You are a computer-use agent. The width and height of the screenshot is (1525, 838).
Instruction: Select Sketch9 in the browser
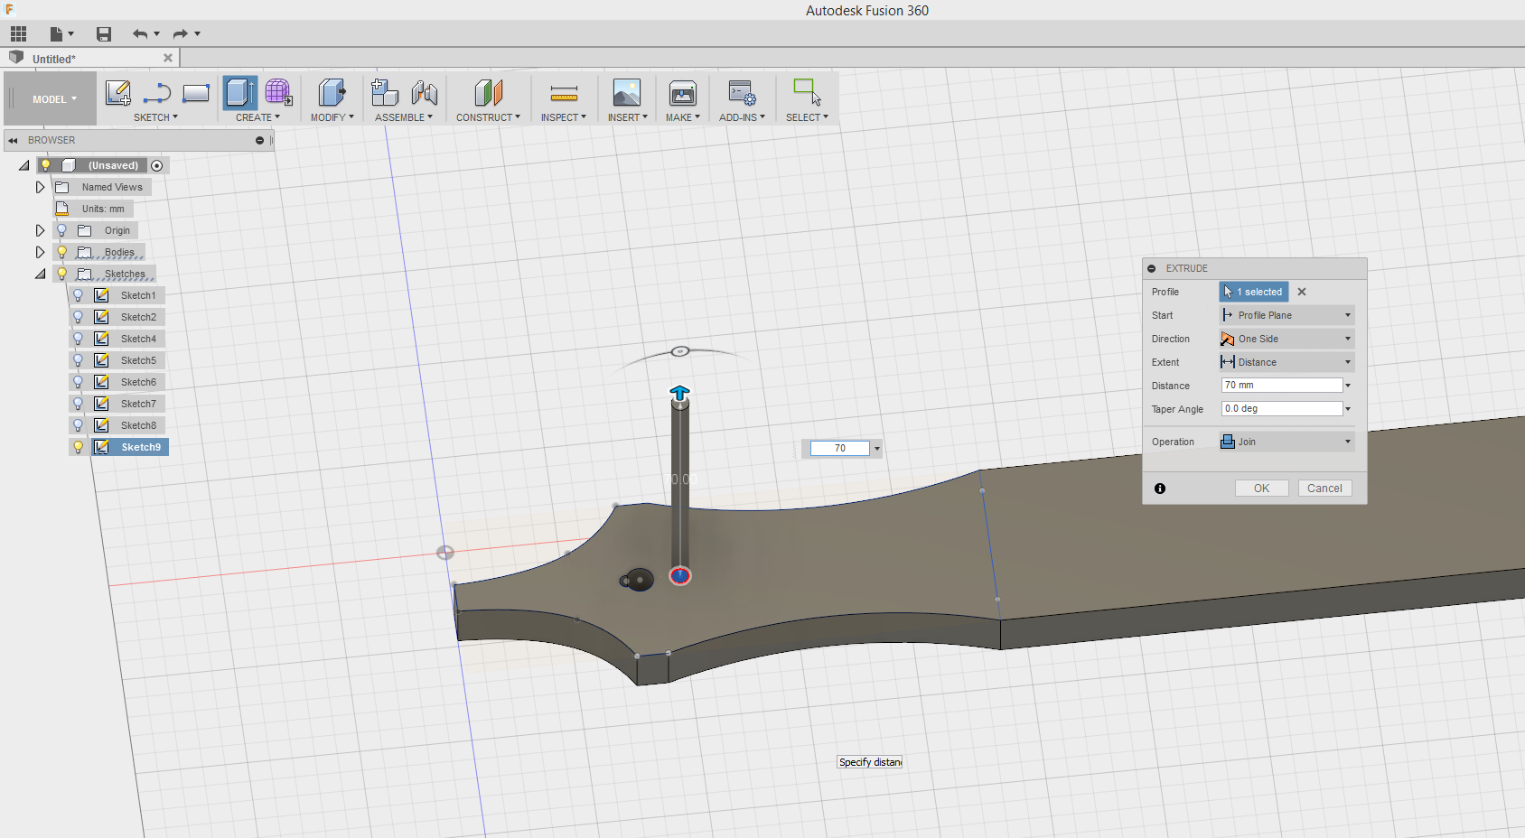(x=141, y=447)
